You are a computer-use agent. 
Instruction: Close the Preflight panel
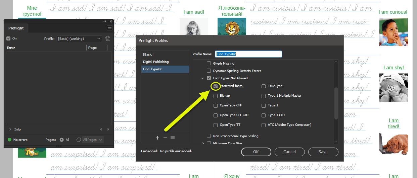(x=110, y=21)
